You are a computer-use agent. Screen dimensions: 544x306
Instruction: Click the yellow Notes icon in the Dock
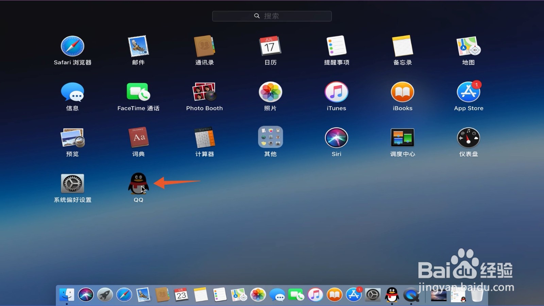(201, 294)
